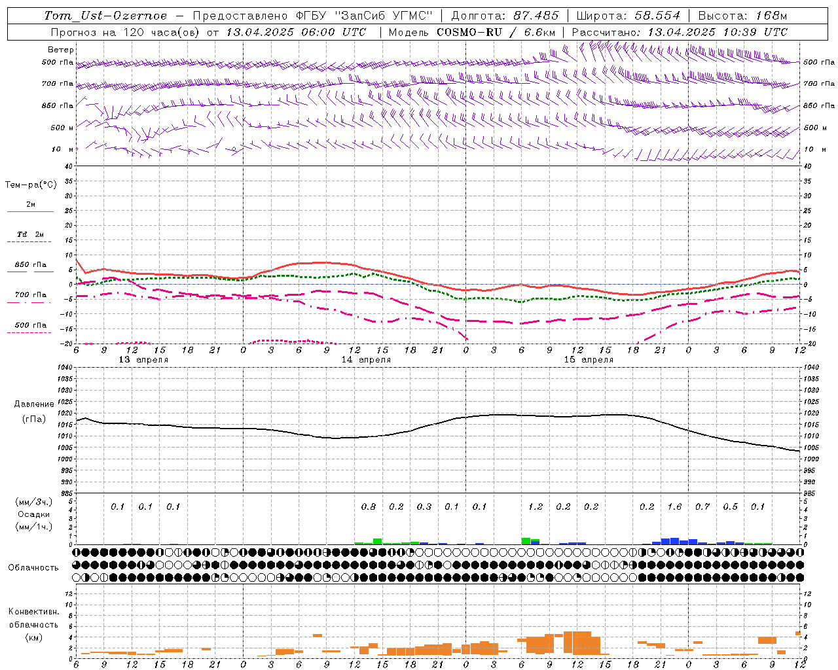Click the Ветер wind panel label
The image size is (838, 670).
(x=61, y=50)
